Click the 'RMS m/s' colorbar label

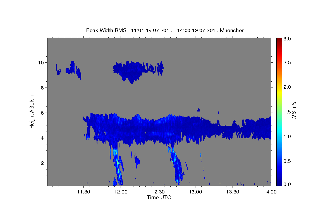point(293,111)
